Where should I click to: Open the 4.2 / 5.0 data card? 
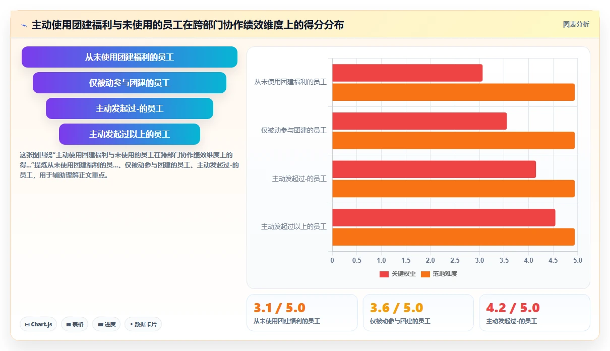pyautogui.click(x=534, y=313)
